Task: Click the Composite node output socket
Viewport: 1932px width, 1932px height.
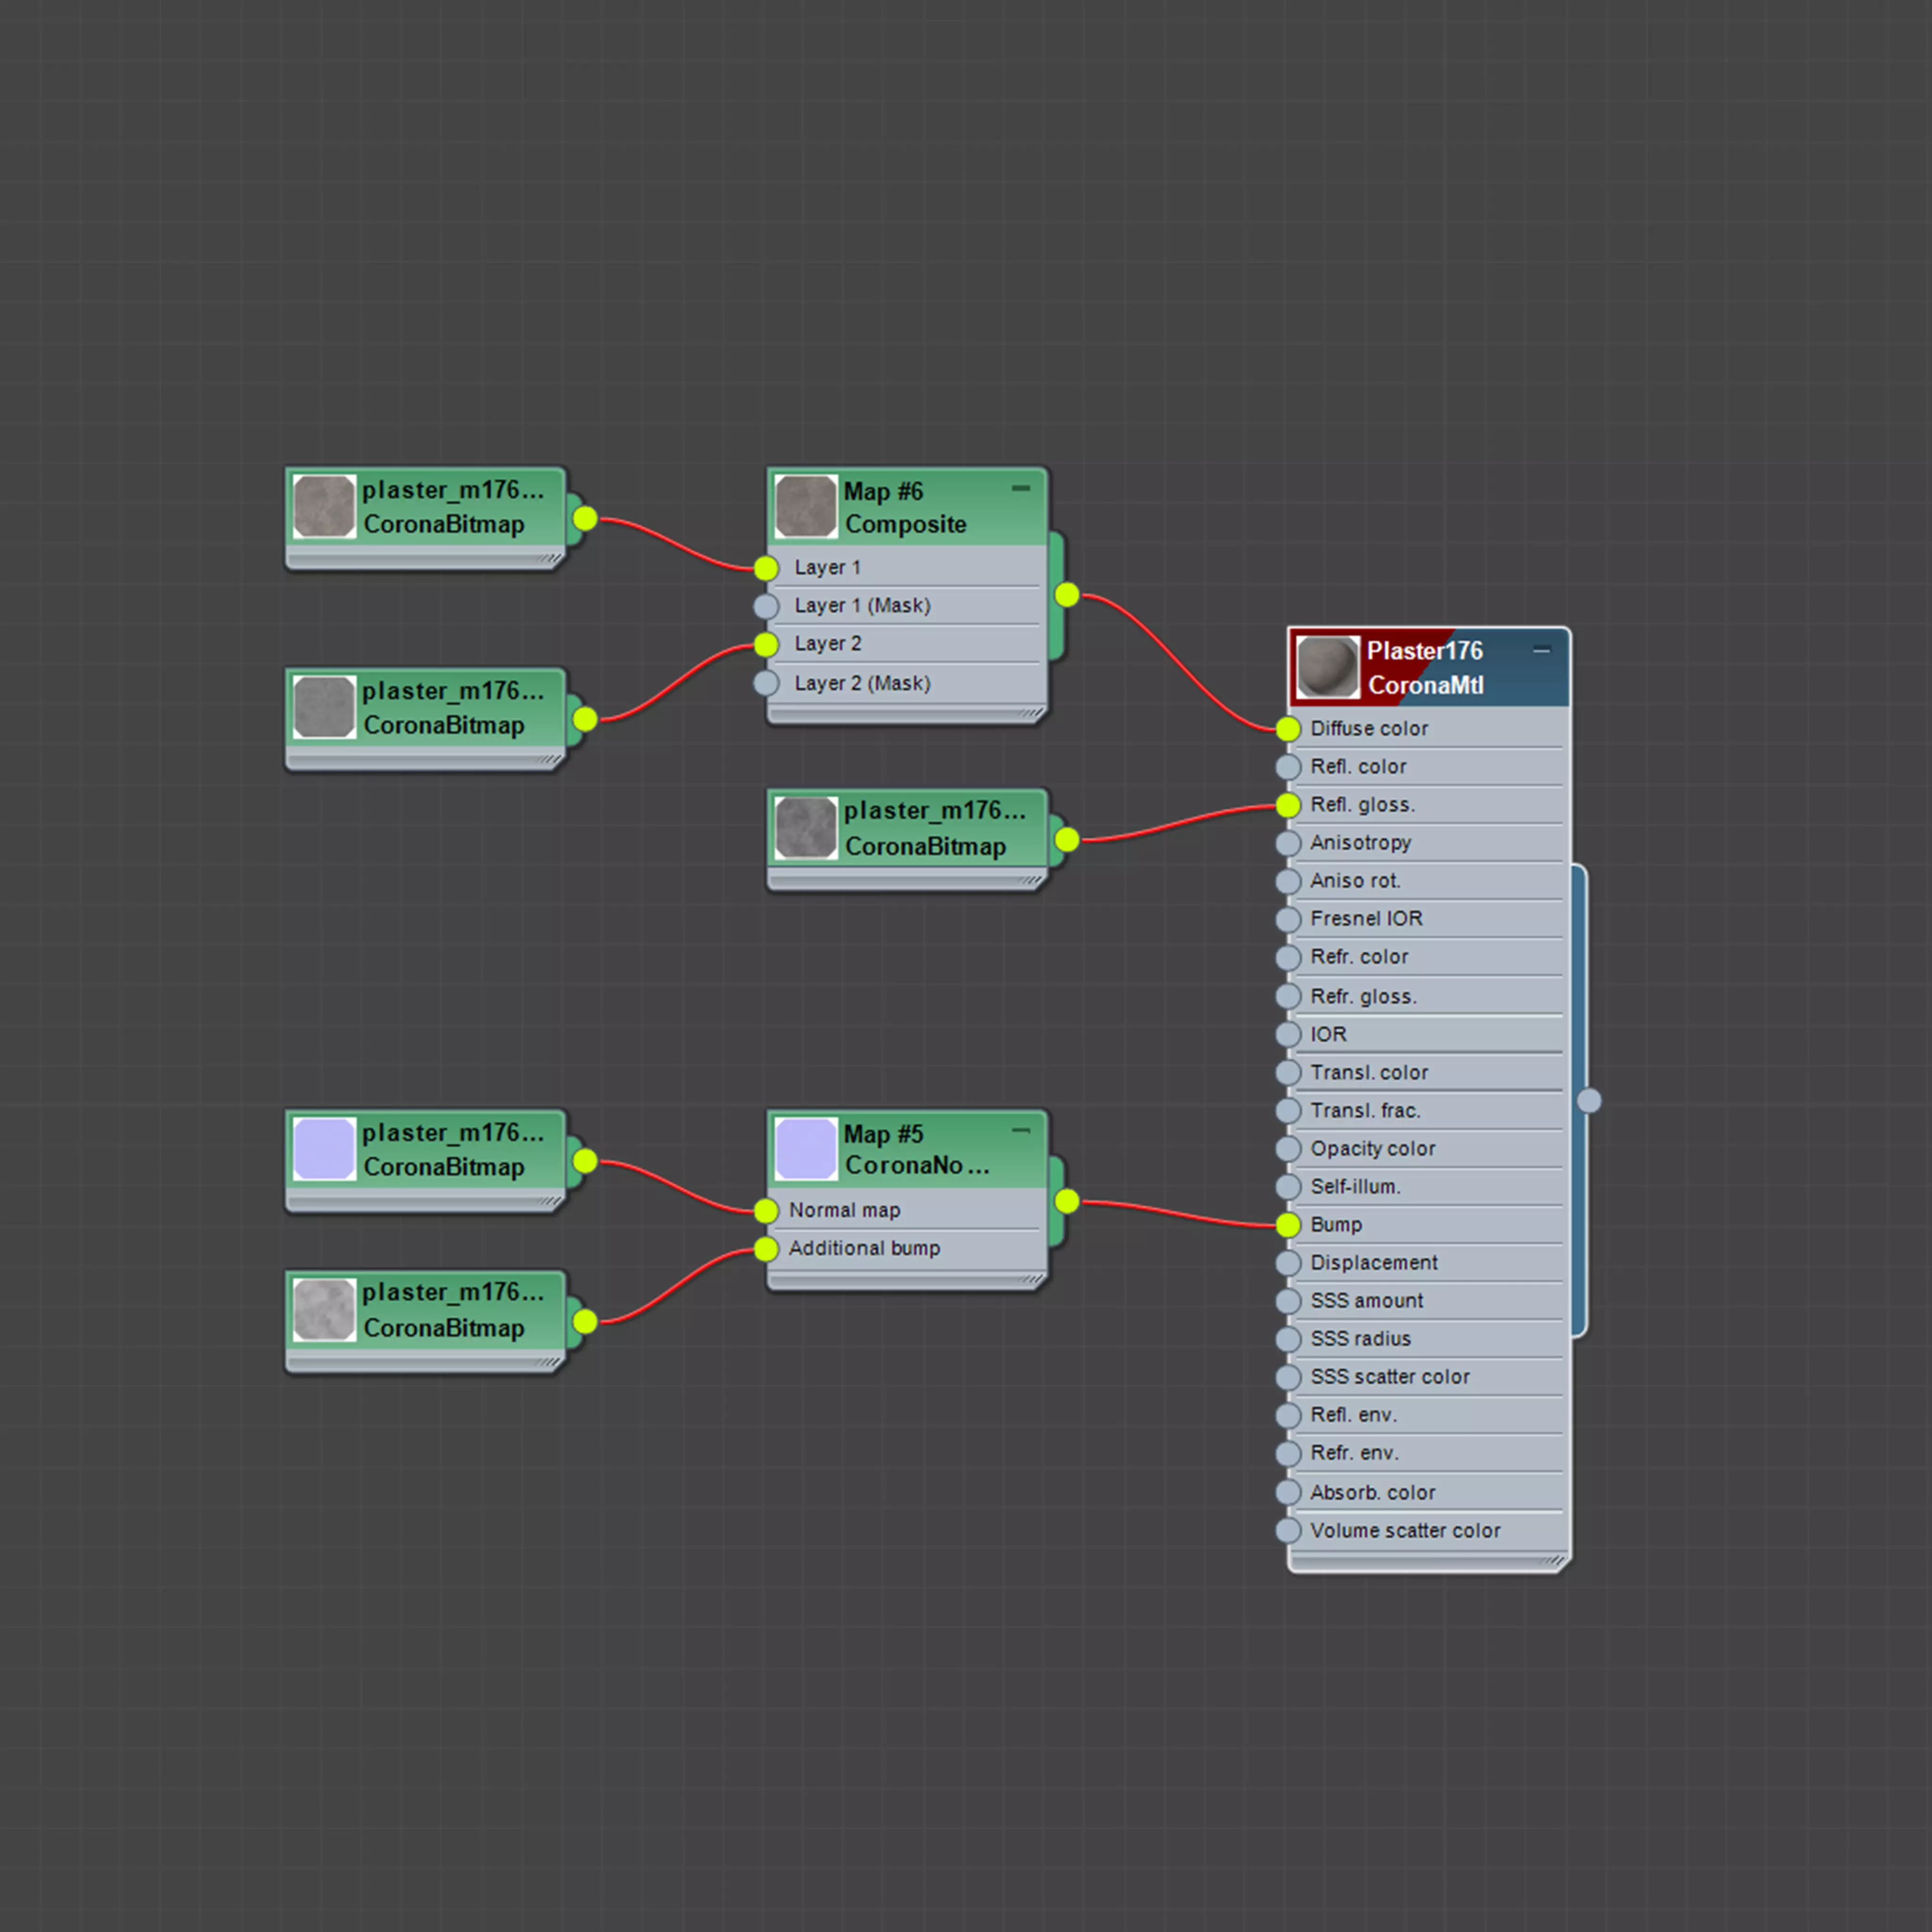Action: tap(1067, 595)
